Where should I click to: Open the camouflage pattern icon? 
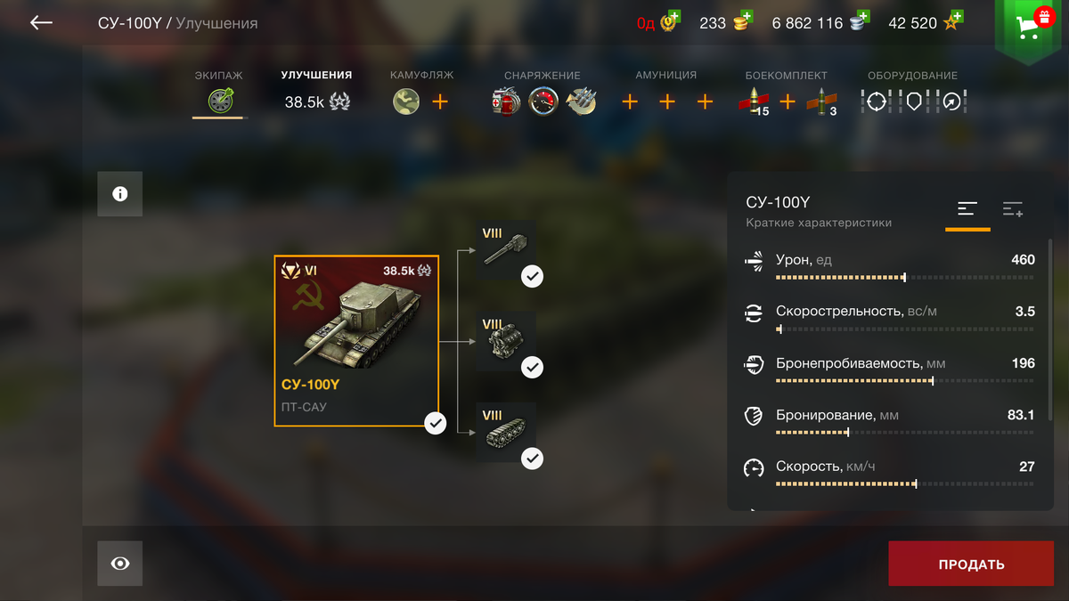[x=406, y=102]
